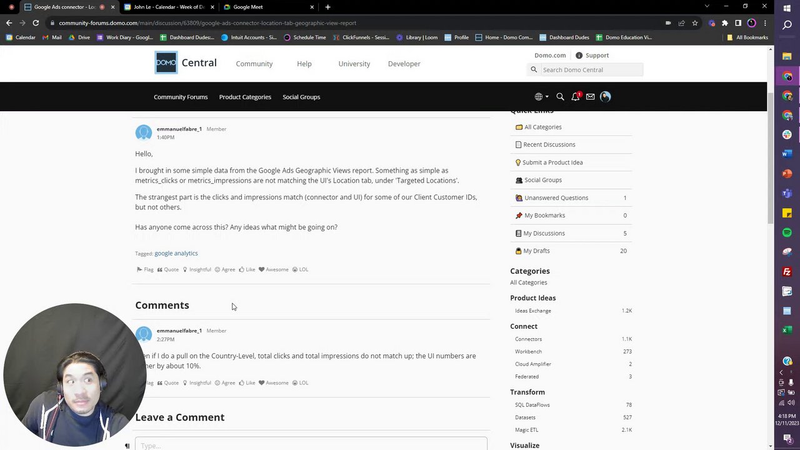
Task: React Awesome to the 2:27PM comment
Action: pos(274,382)
